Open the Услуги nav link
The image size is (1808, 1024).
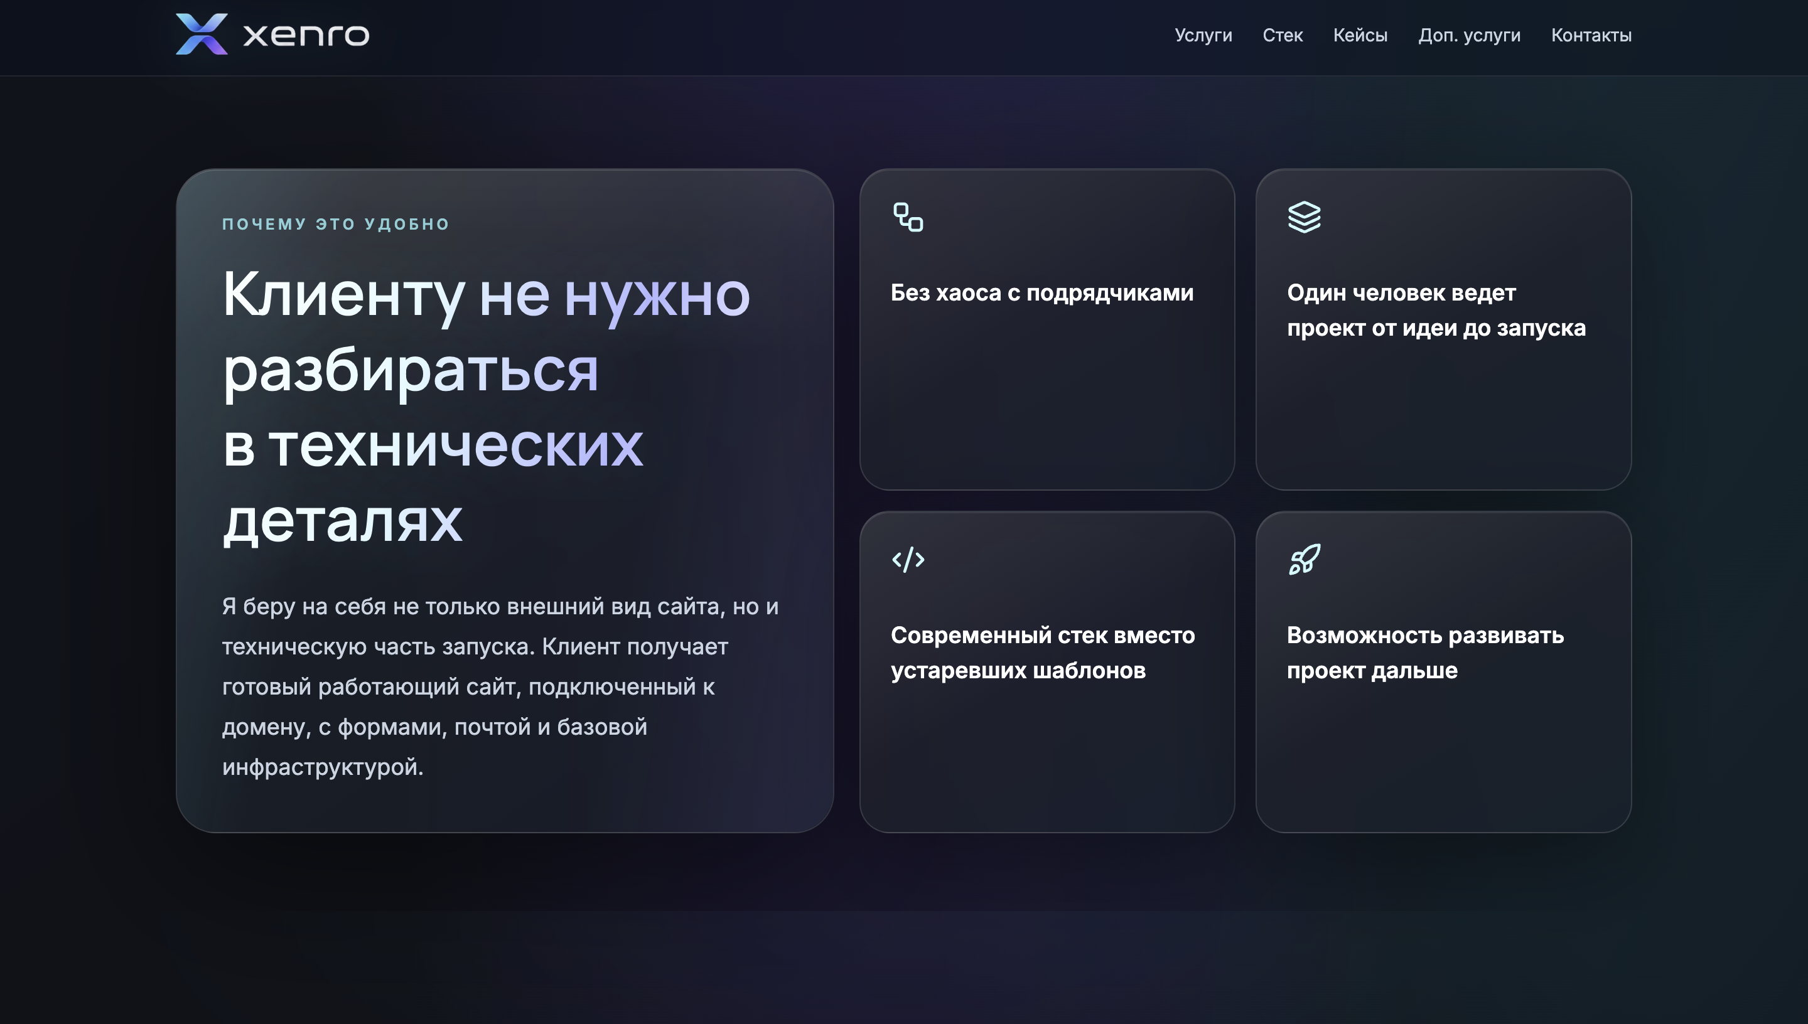(1203, 35)
